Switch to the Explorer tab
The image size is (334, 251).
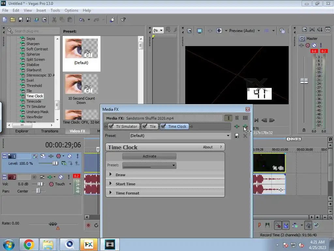22,131
